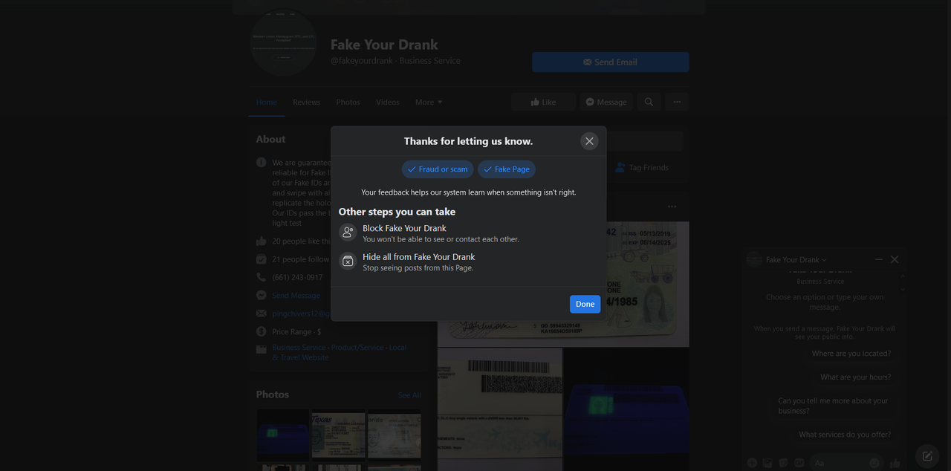Image resolution: width=951 pixels, height=471 pixels.
Task: Open the page three-dots options menu
Action: pyautogui.click(x=677, y=103)
